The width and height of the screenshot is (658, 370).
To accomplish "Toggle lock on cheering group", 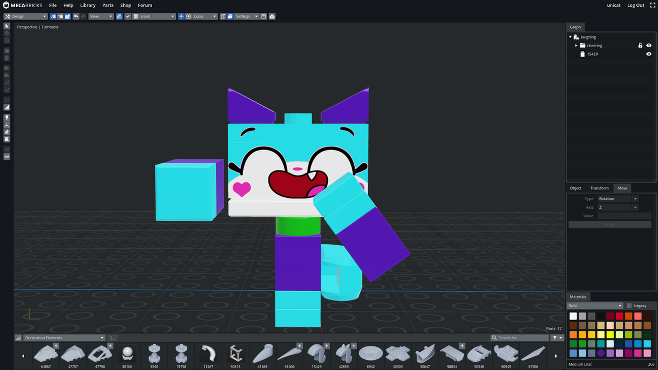I will point(640,45).
